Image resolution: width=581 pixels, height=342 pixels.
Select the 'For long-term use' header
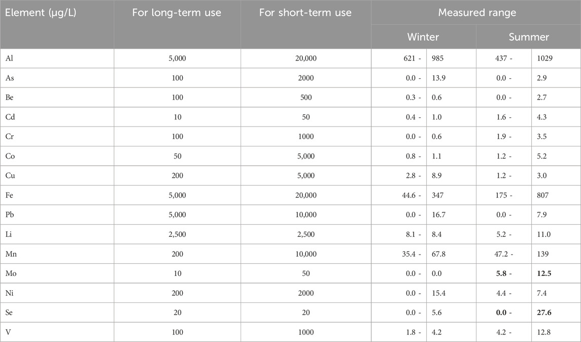click(x=177, y=13)
